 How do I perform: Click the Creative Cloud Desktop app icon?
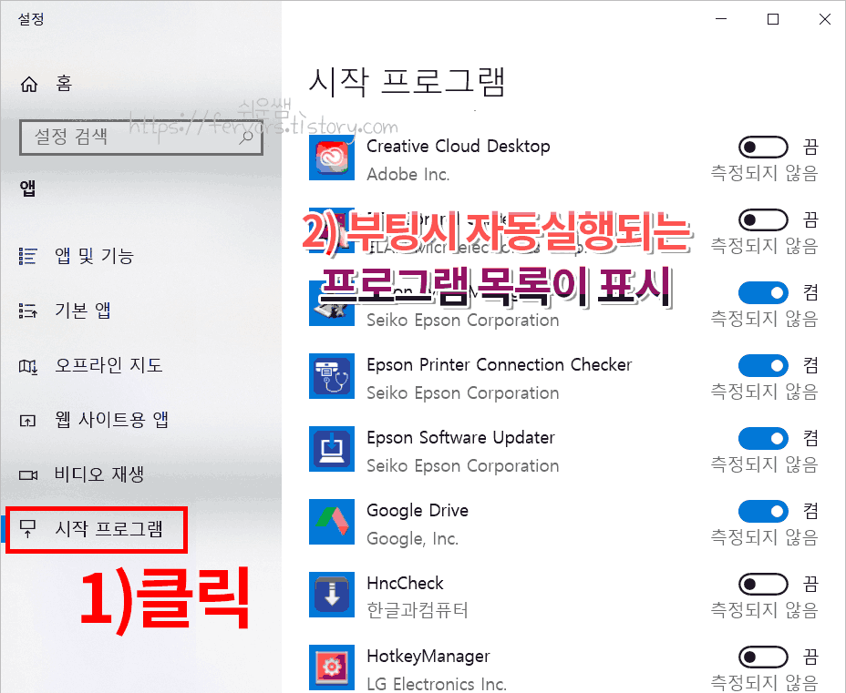point(332,158)
